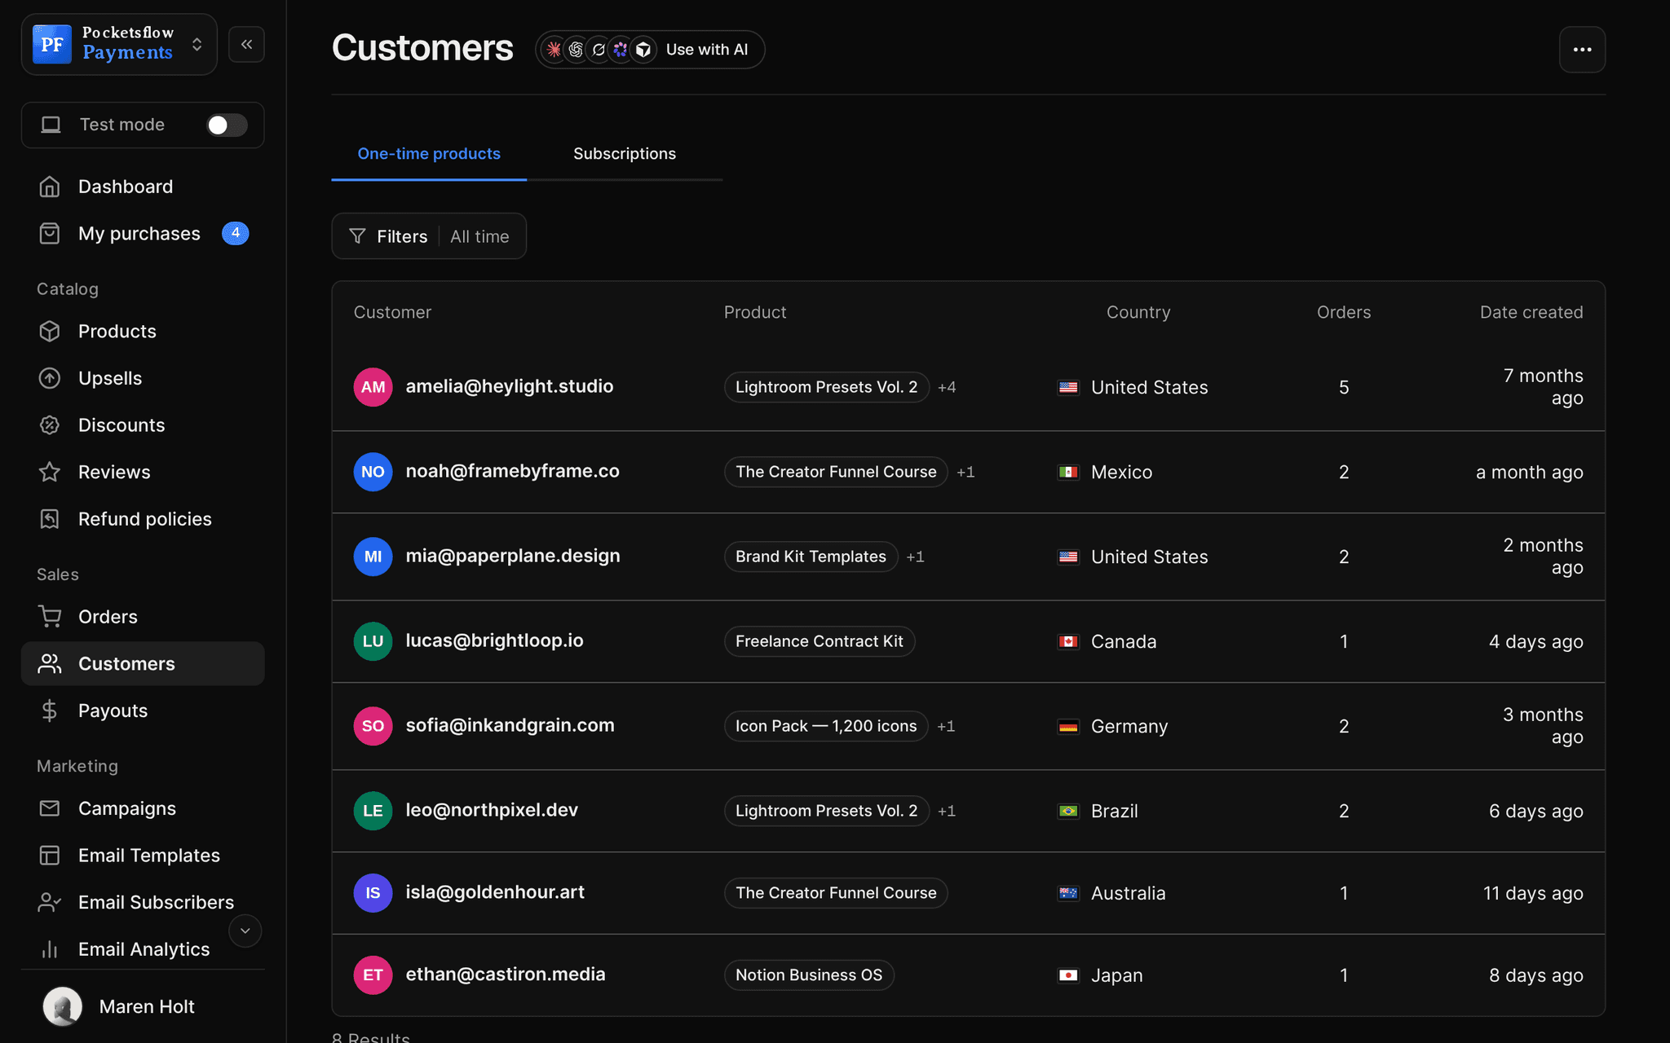This screenshot has height=1043, width=1670.
Task: Click the Upsells arrow-circle icon
Action: [x=50, y=378]
